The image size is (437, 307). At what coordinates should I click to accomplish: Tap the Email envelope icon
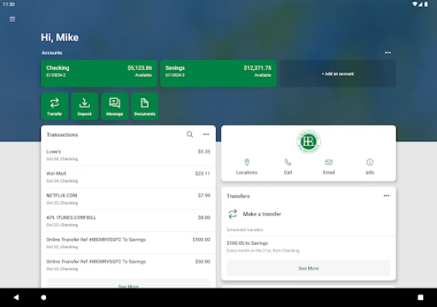329,162
